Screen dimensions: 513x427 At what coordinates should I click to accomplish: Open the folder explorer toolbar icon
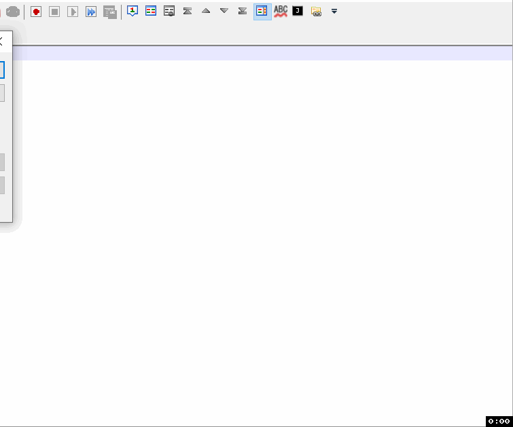pyautogui.click(x=316, y=12)
